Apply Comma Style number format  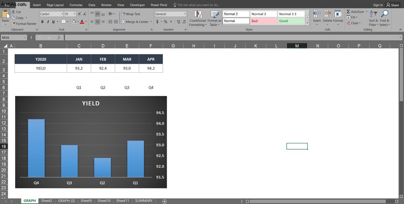(171, 22)
